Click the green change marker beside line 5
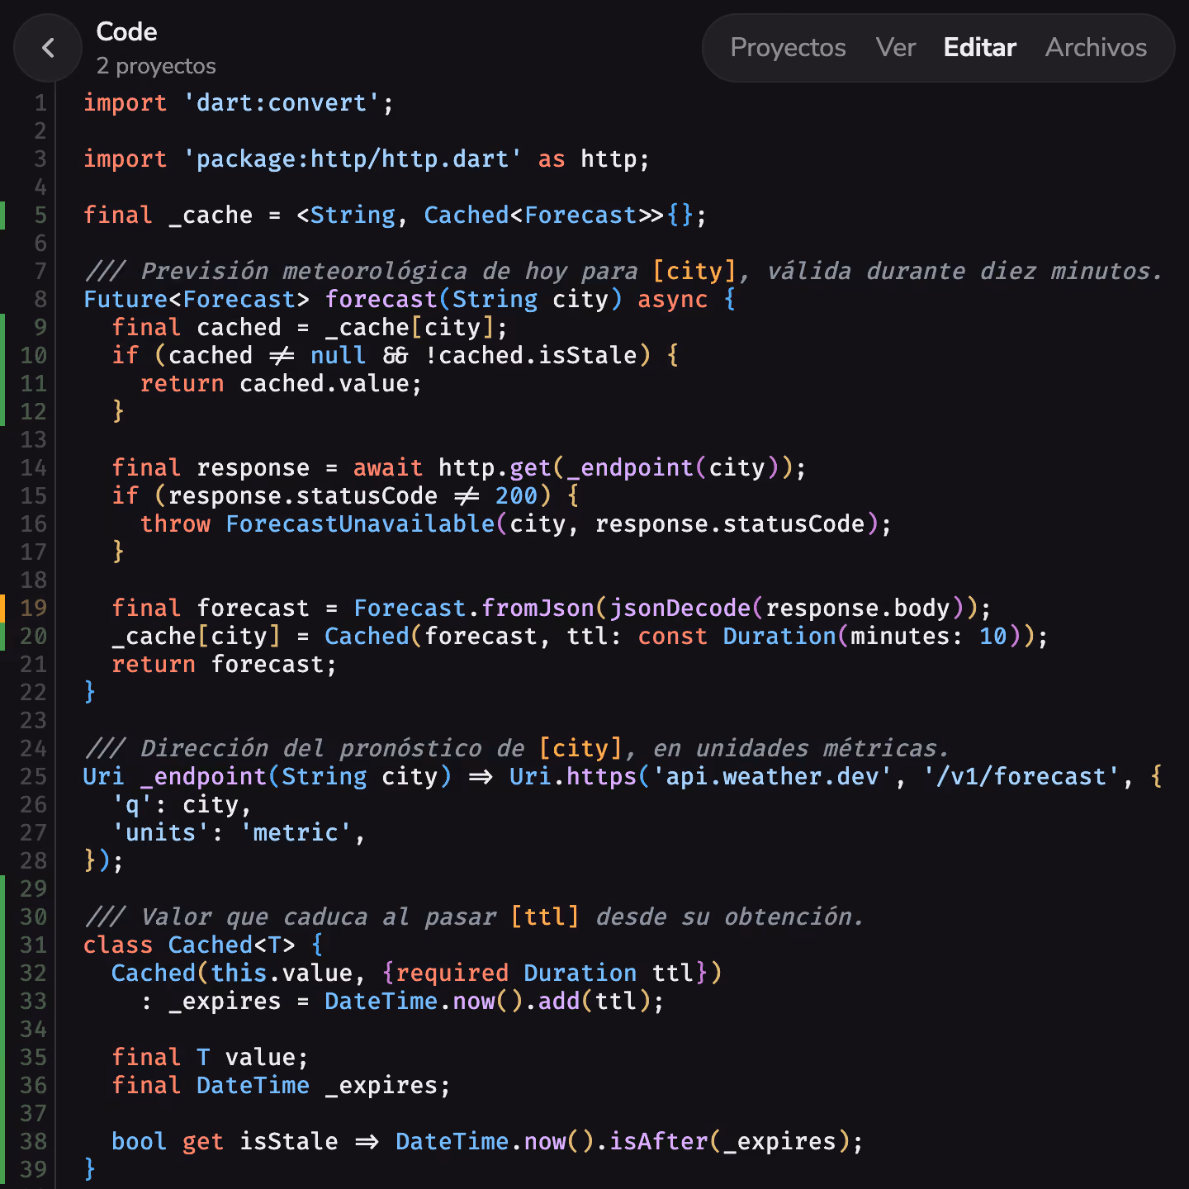The width and height of the screenshot is (1189, 1189). click(x=2, y=215)
